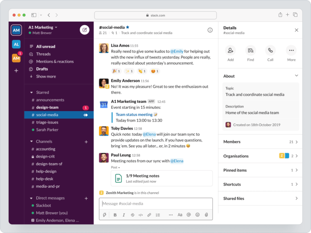311x233 pixels.
Task: Toggle Aa formatting toolbar visibility
Action: click(x=180, y=215)
